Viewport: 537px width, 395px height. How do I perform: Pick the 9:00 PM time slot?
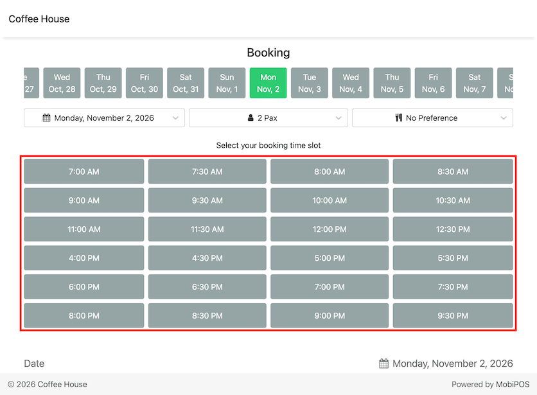click(x=330, y=315)
